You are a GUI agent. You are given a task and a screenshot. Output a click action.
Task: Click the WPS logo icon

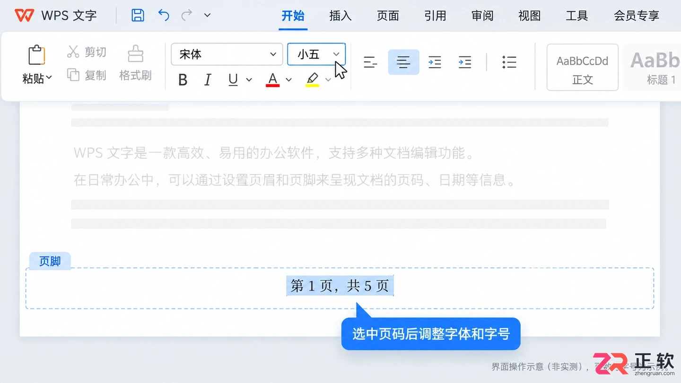coord(24,15)
